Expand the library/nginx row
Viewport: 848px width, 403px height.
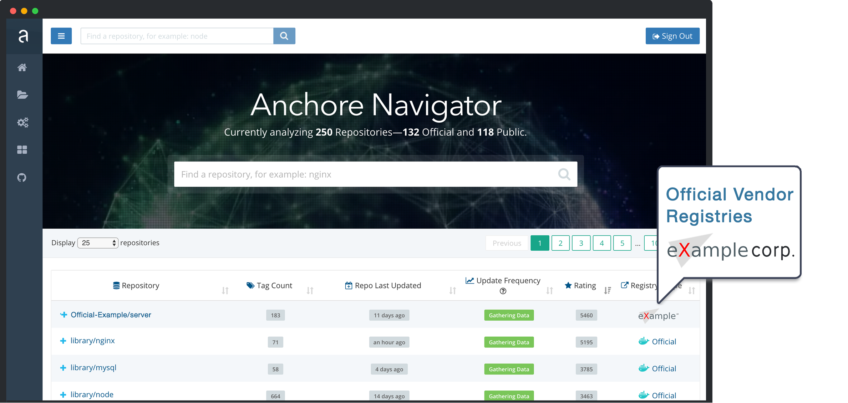[63, 341]
